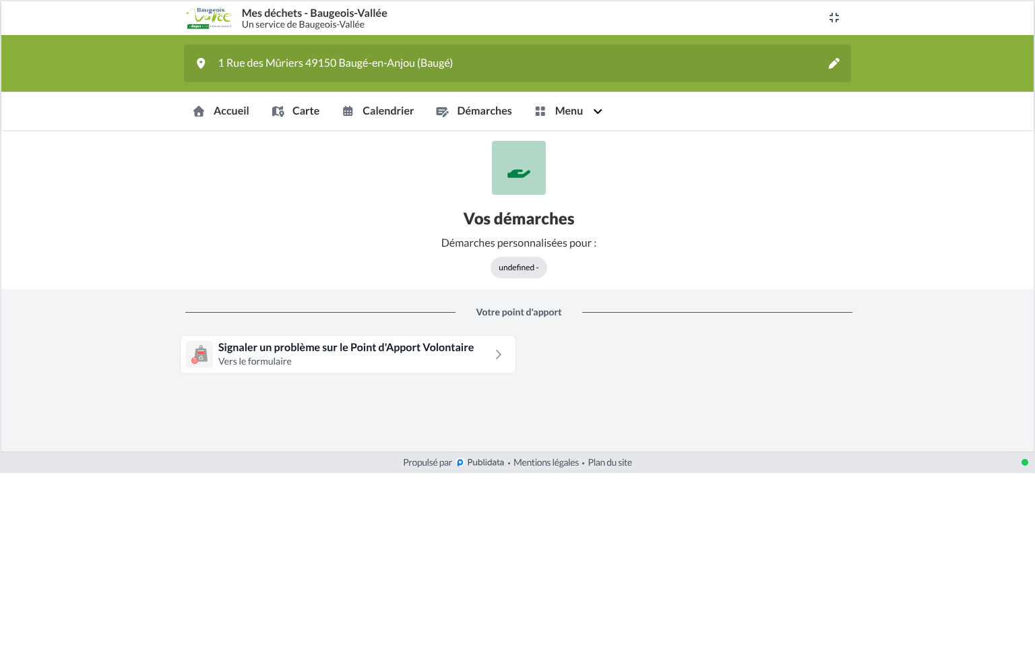The height and width of the screenshot is (647, 1035).
Task: Select the Démarches tab
Action: point(474,111)
